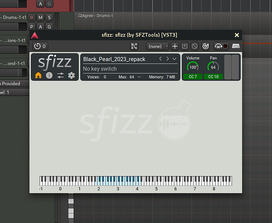
Task: Expand the SFZ file list chevron
Action: tap(175, 59)
